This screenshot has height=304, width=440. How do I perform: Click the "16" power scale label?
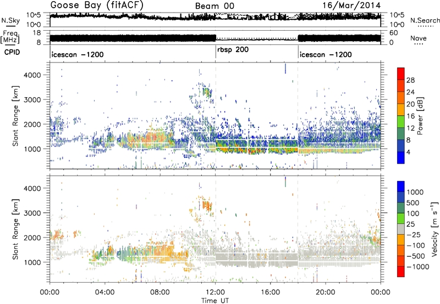pos(410,116)
